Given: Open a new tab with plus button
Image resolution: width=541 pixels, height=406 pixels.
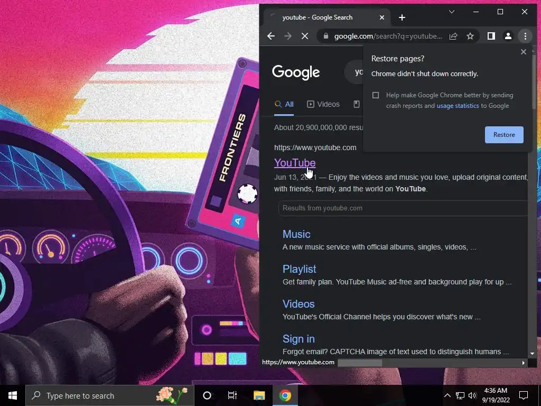Looking at the screenshot, I should 402,17.
